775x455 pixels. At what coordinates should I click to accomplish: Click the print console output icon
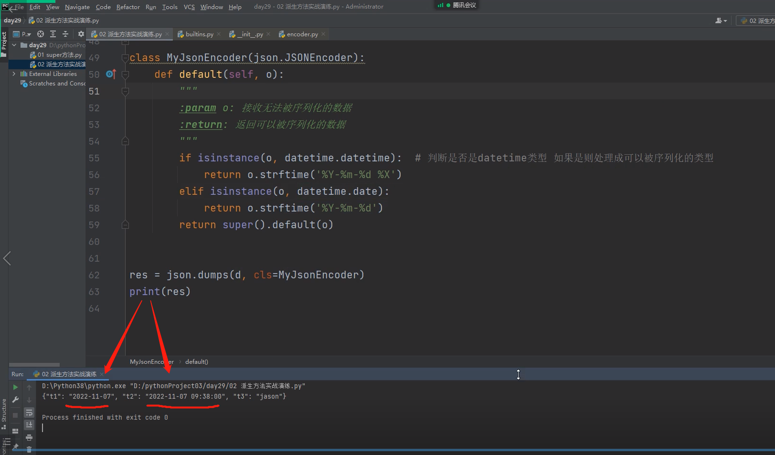tap(29, 437)
